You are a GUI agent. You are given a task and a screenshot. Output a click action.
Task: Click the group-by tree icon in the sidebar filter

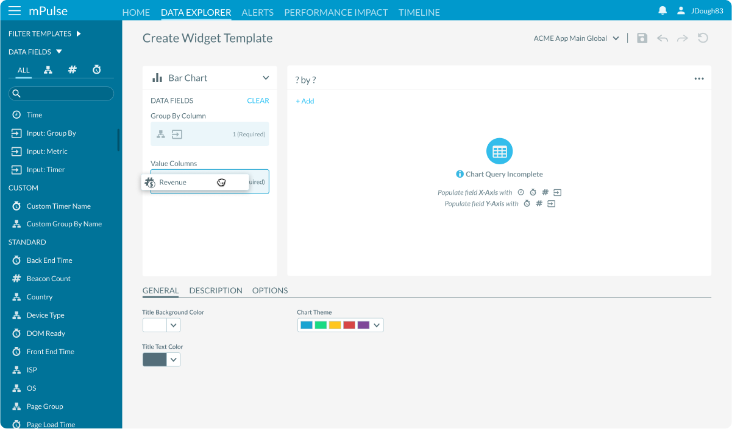coord(48,69)
